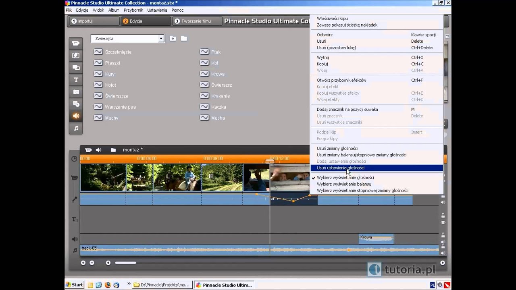Open the Ustawienia menu

tap(157, 10)
